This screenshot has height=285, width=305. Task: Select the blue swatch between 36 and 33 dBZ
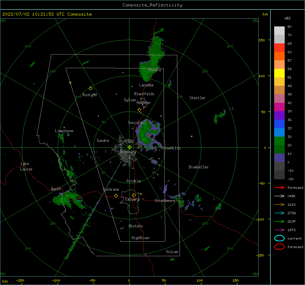279,124
